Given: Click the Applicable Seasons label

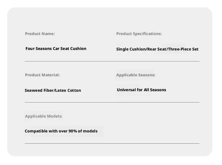Looking at the screenshot, I should (x=136, y=75).
